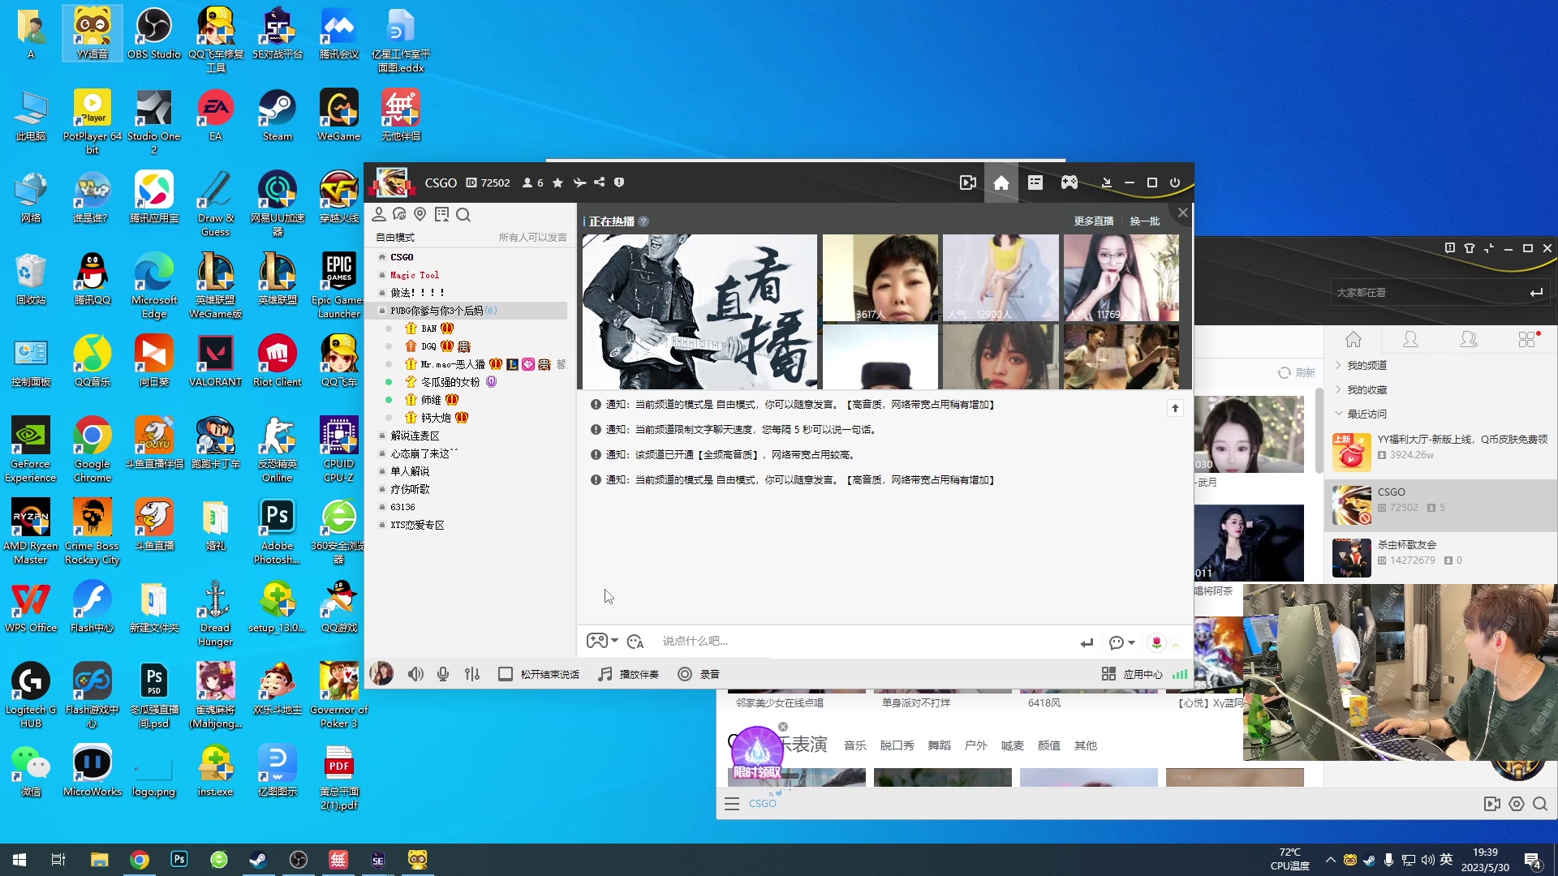Viewport: 1558px width, 876px height.
Task: Open OBS Studio desktop shortcut
Action: (154, 33)
